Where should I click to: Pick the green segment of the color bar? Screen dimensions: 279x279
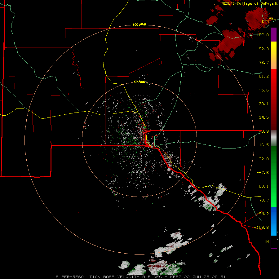(x=274, y=176)
